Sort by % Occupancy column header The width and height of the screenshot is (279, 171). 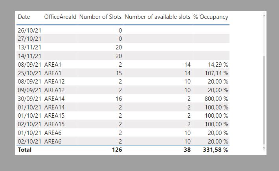tap(211, 17)
